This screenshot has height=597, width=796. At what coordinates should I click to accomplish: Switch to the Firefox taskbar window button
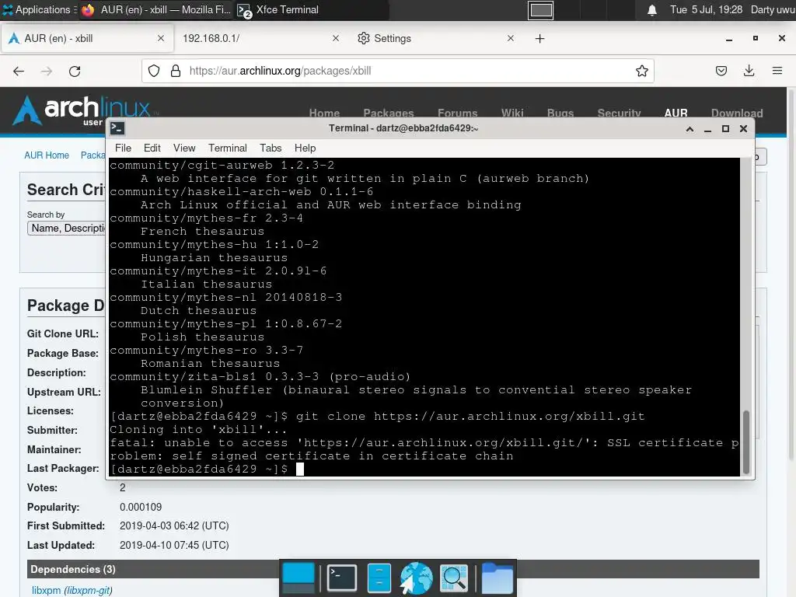(x=155, y=9)
